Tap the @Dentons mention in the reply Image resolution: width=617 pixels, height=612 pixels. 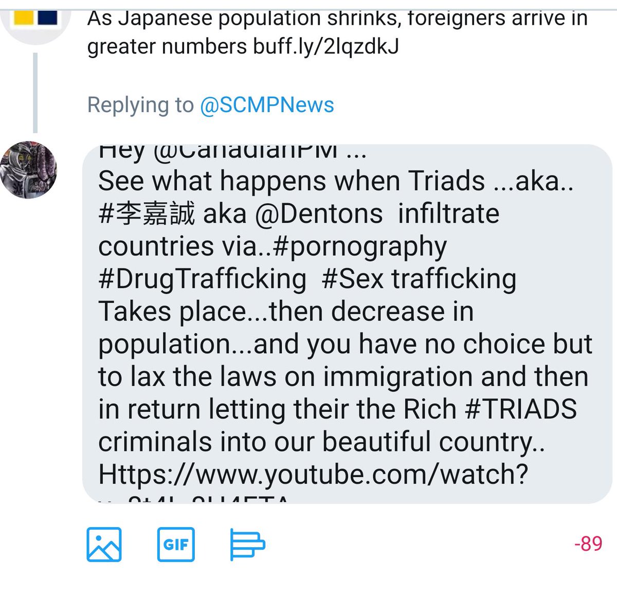319,213
